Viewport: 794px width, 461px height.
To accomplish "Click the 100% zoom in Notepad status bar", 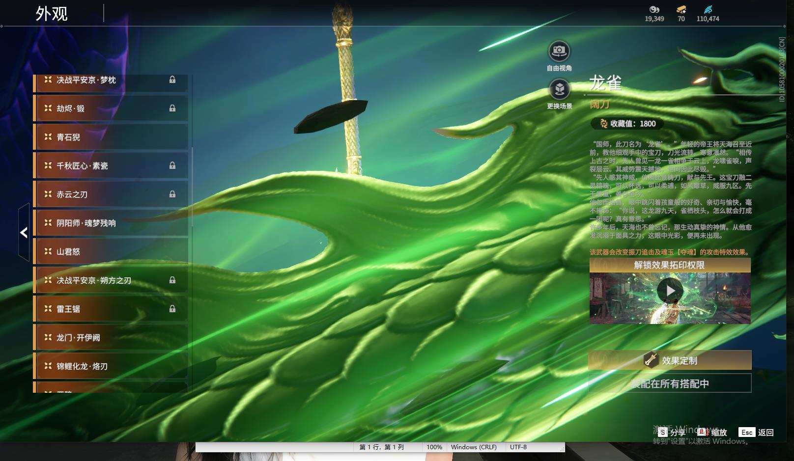I will [x=434, y=447].
